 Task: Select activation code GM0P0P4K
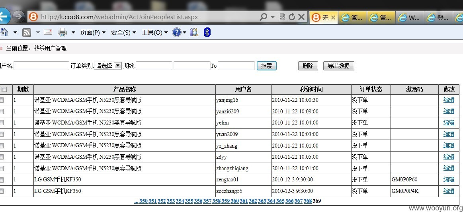pyautogui.click(x=405, y=191)
